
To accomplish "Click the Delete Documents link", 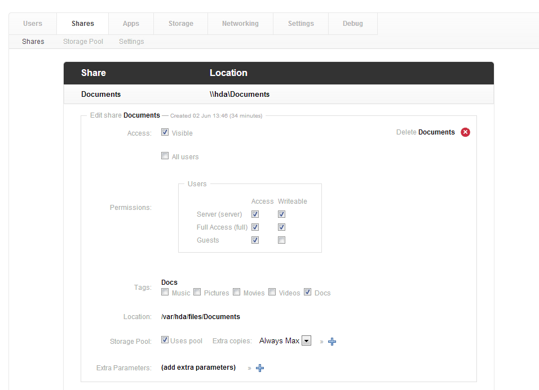I will point(425,132).
